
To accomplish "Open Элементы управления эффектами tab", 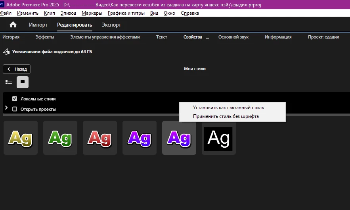I will [105, 37].
